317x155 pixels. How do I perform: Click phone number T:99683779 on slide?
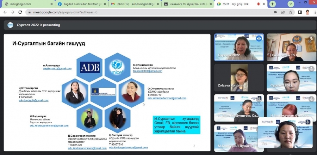click(x=155, y=95)
